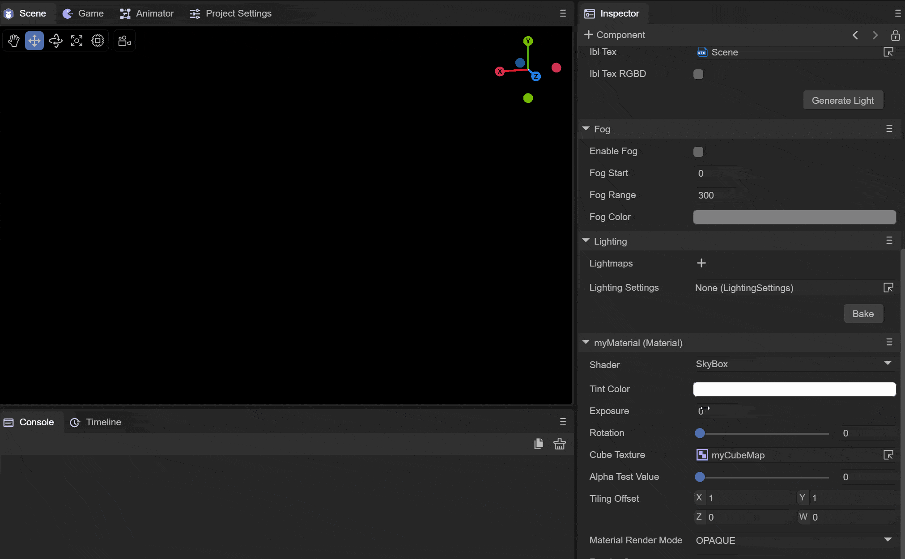Select the scale tool icon
This screenshot has width=905, height=559.
coord(76,41)
